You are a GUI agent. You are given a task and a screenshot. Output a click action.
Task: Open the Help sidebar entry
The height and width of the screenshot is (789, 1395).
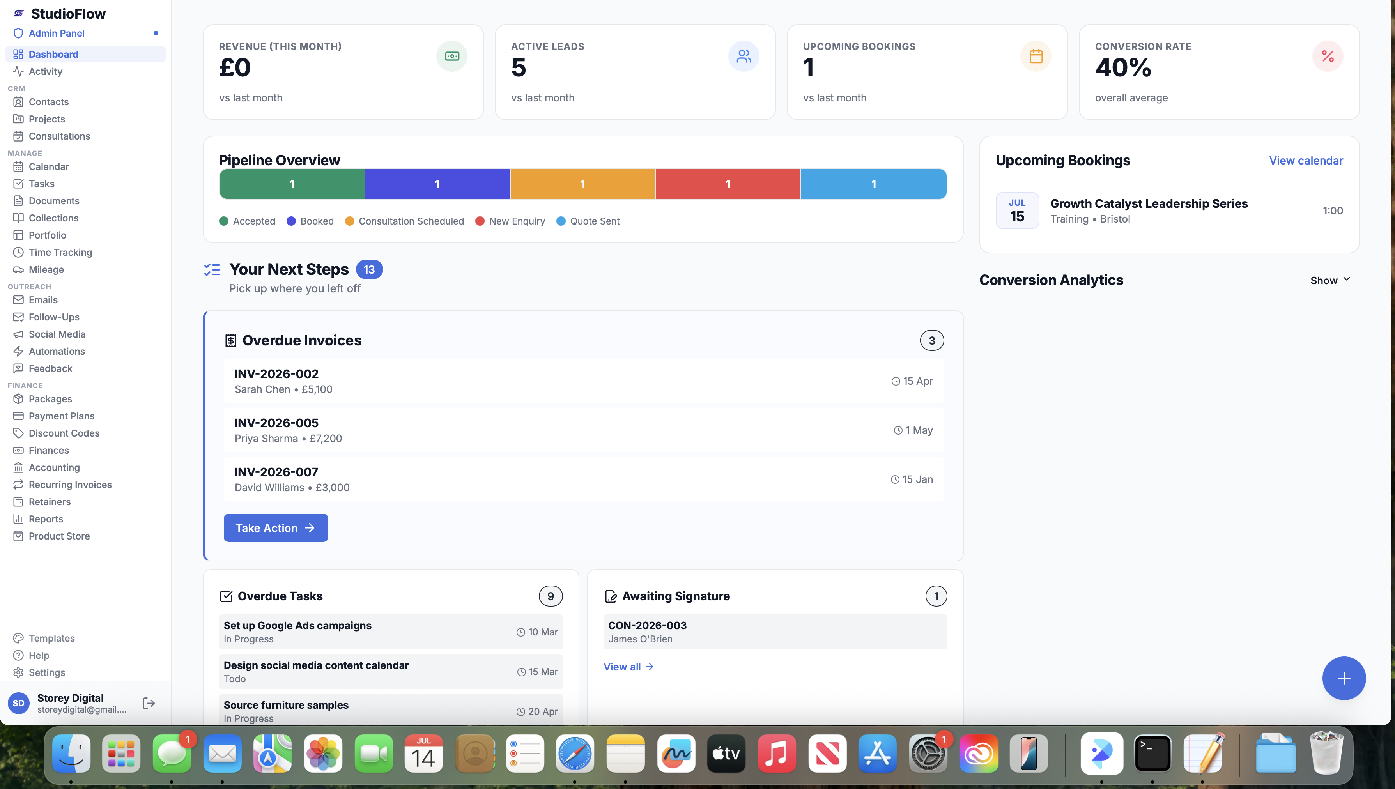pyautogui.click(x=85, y=655)
